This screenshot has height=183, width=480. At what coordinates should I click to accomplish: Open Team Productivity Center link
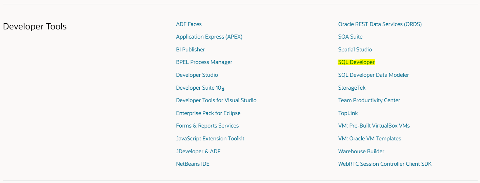click(369, 100)
